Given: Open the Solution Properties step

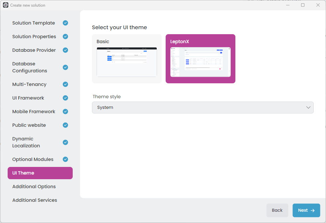Looking at the screenshot, I should 40,37.
